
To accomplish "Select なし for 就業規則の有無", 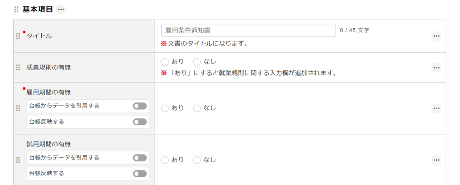I will [197, 62].
